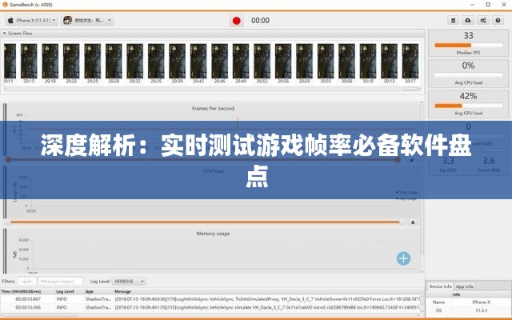Image resolution: width=512 pixels, height=320 pixels.
Task: Start recording with the red record button
Action: pos(237,21)
